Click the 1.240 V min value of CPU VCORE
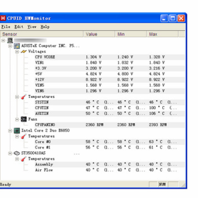Viewport: 198px width, 198px height. [x=125, y=57]
